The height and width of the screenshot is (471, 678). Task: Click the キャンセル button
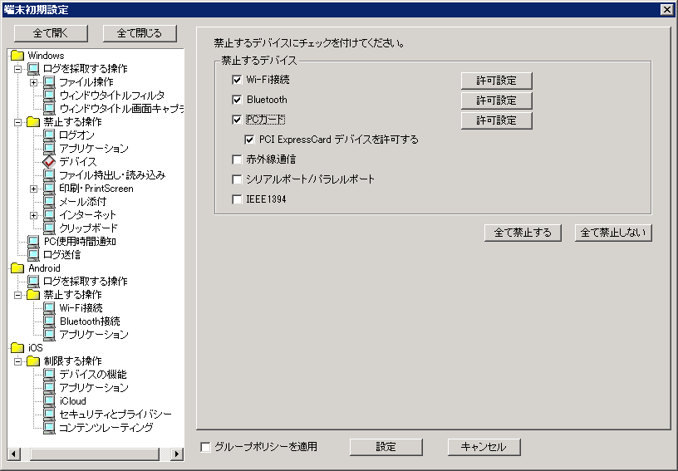point(484,447)
